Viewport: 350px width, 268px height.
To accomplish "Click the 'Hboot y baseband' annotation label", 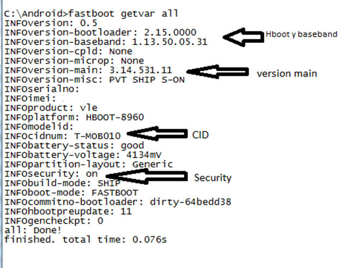I will tap(301, 34).
